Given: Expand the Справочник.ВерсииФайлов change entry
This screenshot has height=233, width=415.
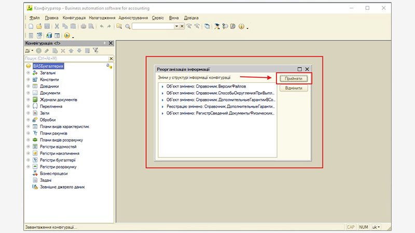Looking at the screenshot, I should tap(163, 86).
